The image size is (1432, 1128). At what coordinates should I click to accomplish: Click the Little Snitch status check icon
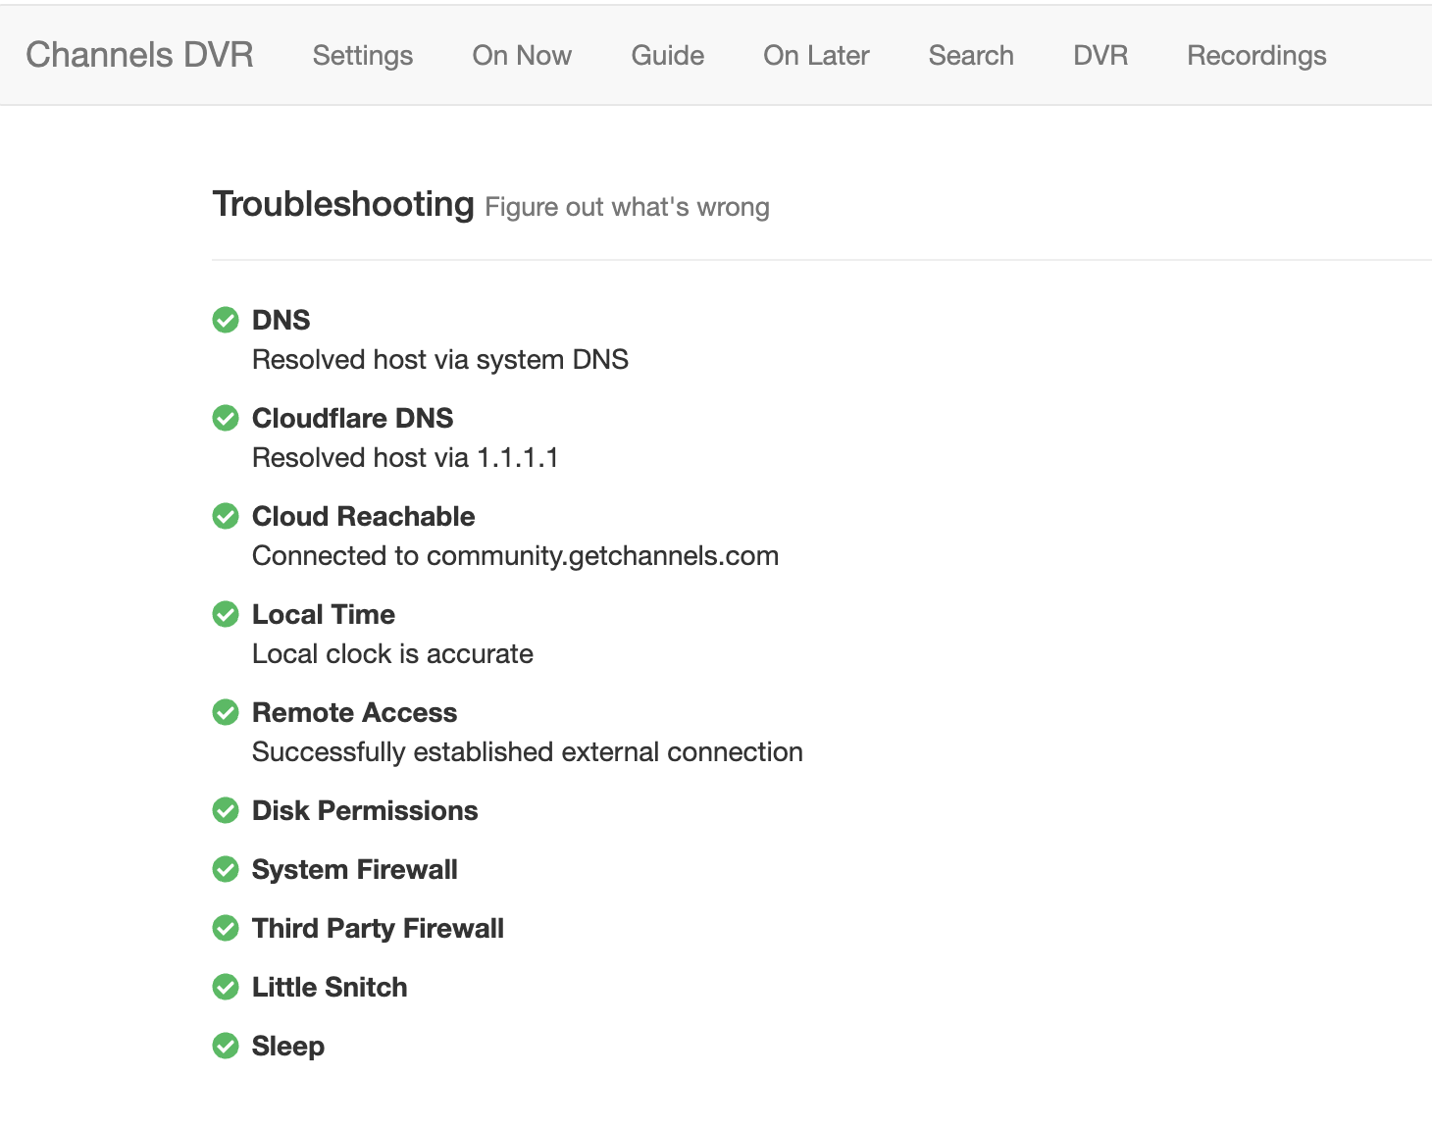click(x=226, y=987)
